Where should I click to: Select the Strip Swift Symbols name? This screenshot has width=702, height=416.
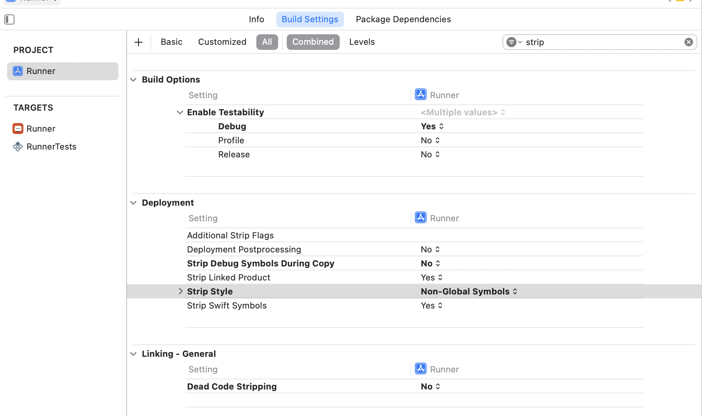pyautogui.click(x=227, y=305)
